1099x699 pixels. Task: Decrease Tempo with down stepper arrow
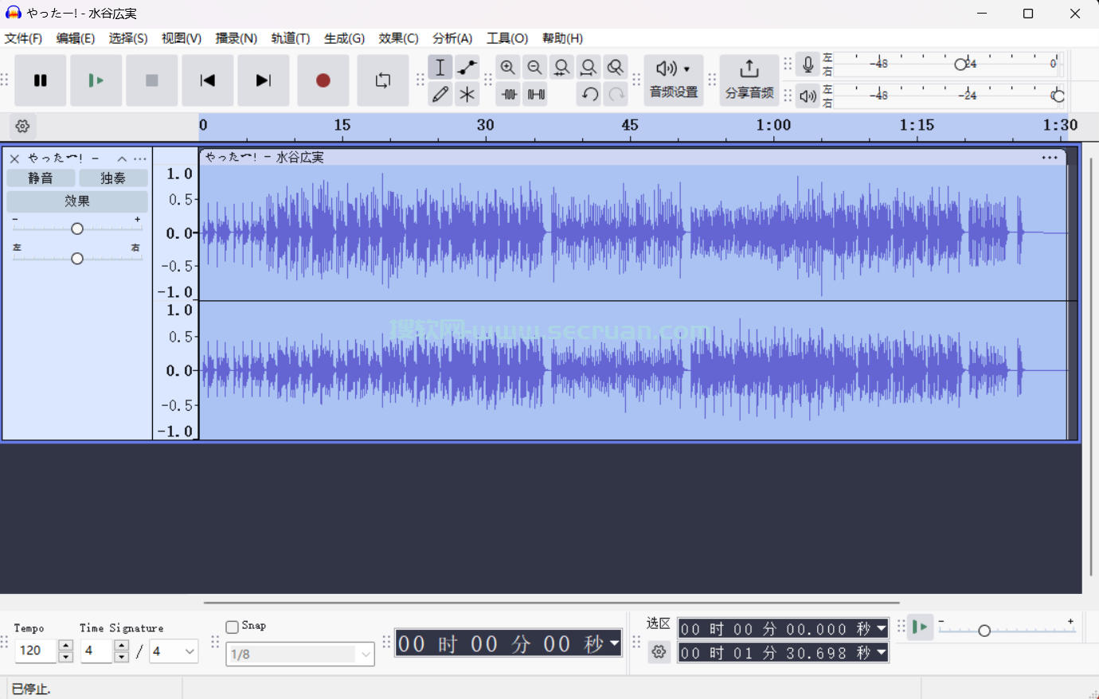point(66,657)
